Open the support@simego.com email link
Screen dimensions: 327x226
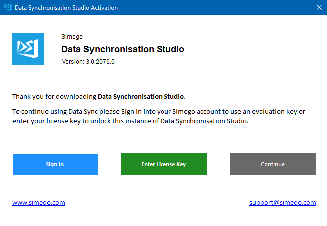point(282,202)
